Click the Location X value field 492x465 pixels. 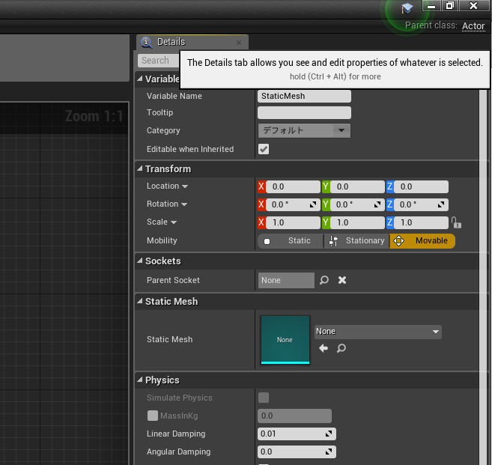(293, 186)
